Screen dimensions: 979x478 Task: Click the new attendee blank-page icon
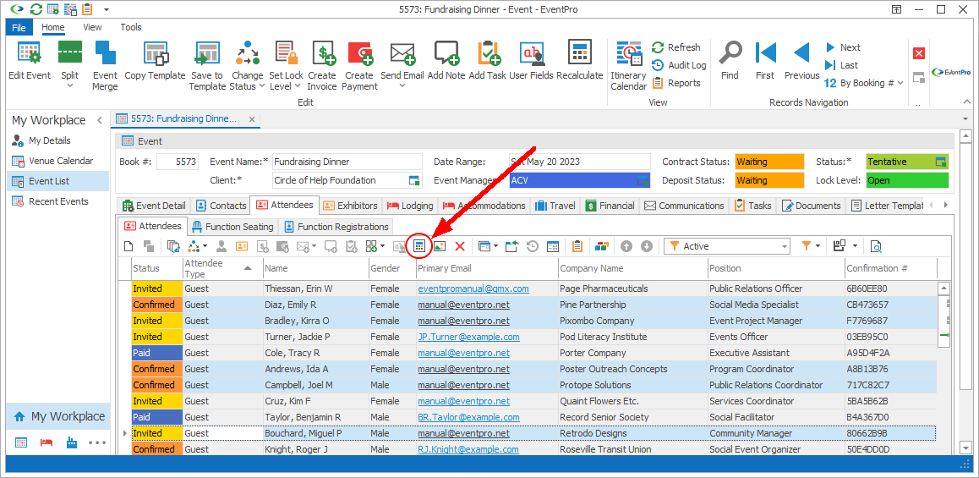click(x=129, y=246)
